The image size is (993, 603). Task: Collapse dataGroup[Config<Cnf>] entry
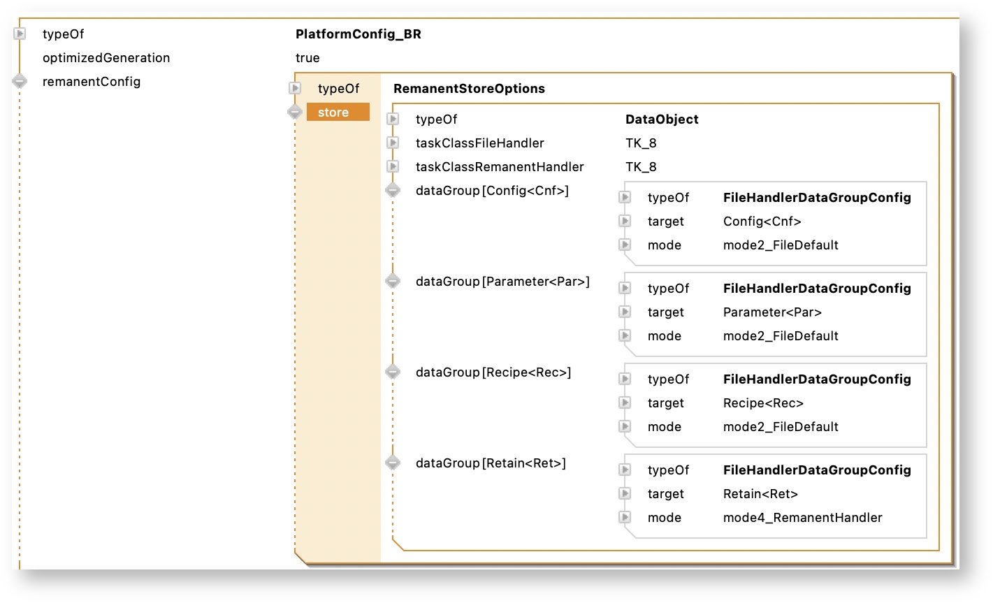point(393,191)
